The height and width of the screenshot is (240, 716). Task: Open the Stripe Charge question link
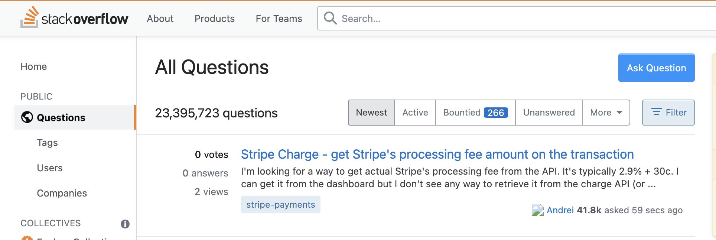(437, 155)
